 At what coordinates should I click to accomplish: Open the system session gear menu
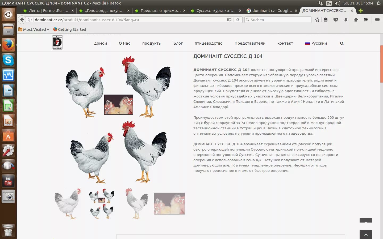click(x=379, y=3)
